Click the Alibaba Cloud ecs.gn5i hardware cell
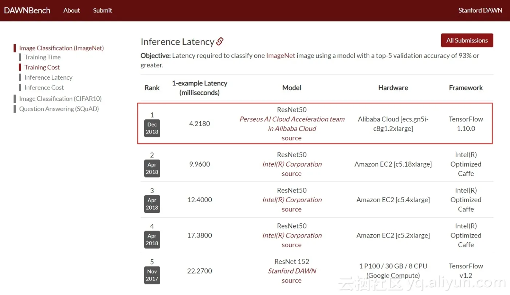The width and height of the screenshot is (510, 295). 393,124
